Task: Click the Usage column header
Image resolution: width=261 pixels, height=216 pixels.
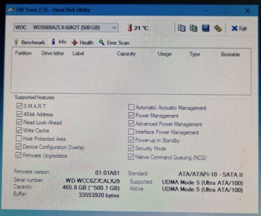Action: 164,54
